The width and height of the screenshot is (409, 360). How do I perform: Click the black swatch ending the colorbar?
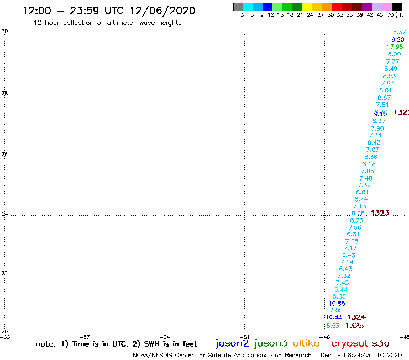396,7
